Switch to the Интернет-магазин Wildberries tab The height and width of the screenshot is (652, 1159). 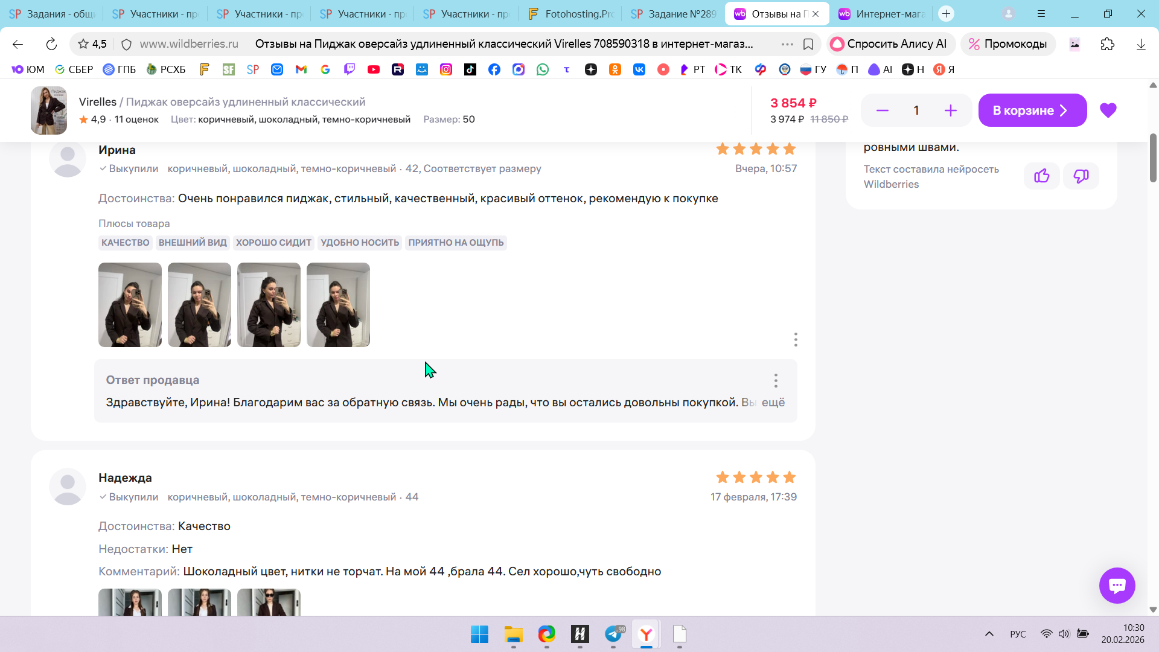coord(883,14)
